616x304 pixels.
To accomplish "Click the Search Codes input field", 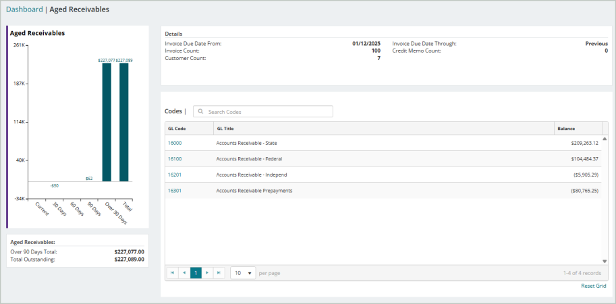I will click(263, 111).
